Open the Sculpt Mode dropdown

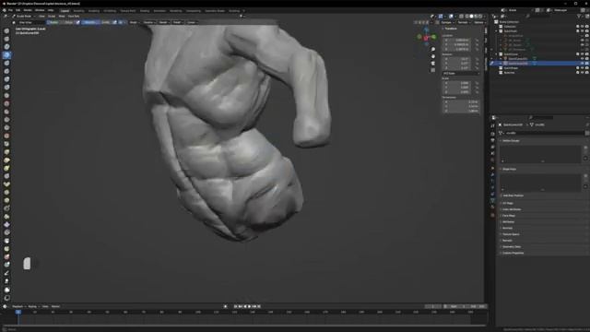[23, 17]
